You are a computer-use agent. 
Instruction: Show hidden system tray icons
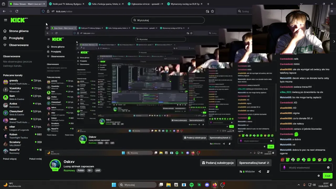pos(299,185)
